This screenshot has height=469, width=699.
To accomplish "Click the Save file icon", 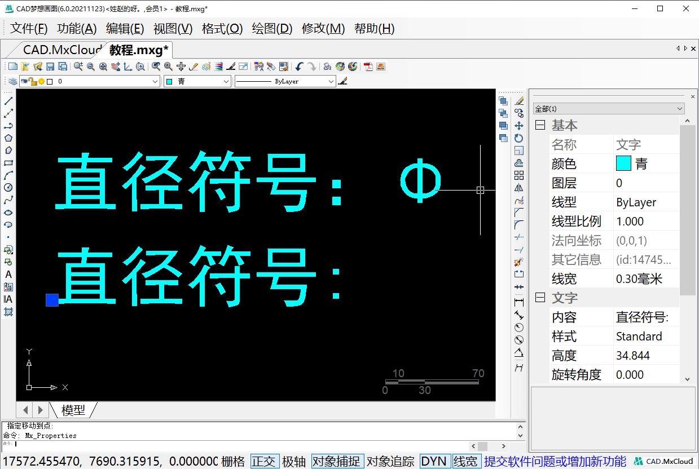I will click(x=50, y=67).
